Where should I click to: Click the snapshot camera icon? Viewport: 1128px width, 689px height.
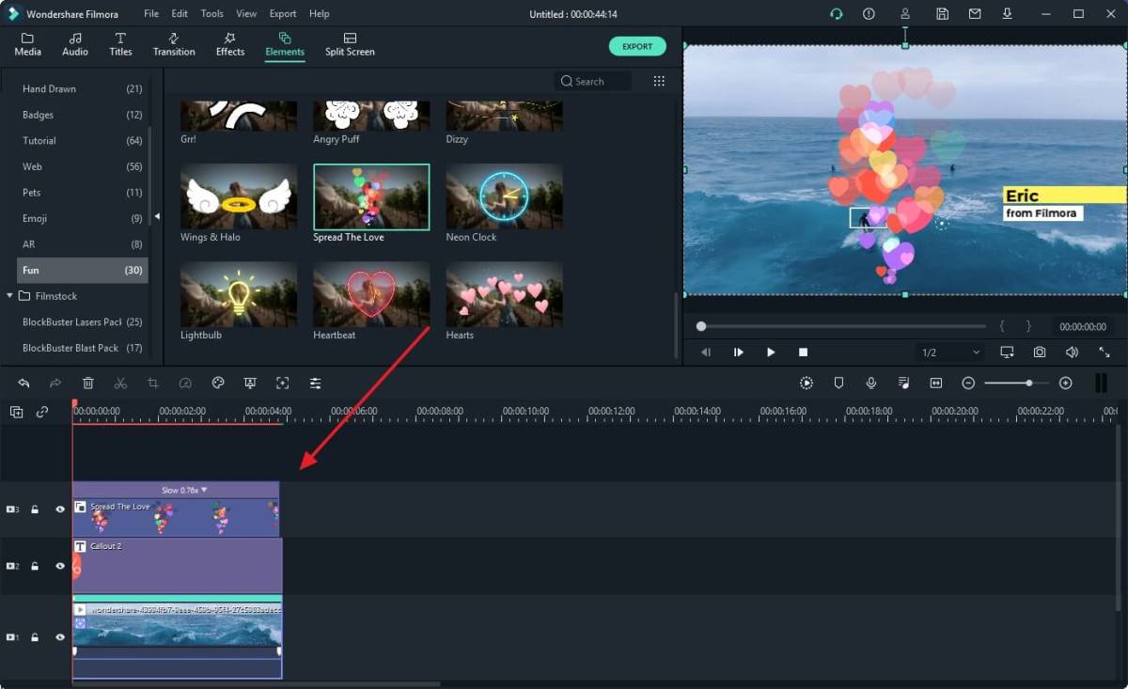pyautogui.click(x=1040, y=352)
